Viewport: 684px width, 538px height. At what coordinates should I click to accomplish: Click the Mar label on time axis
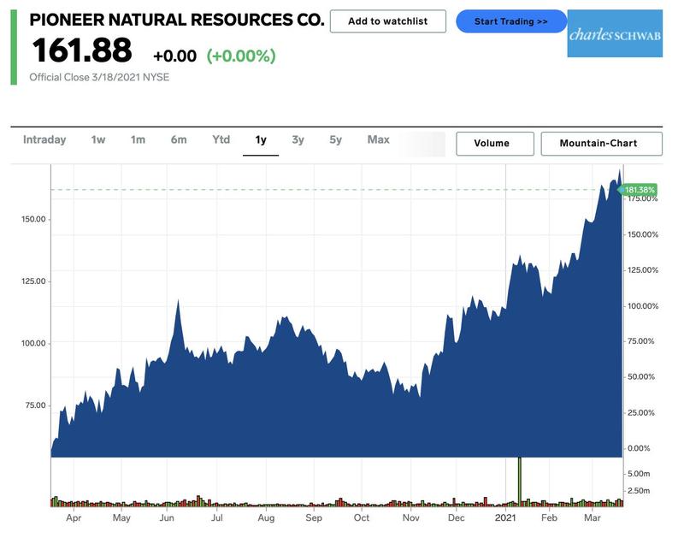592,518
